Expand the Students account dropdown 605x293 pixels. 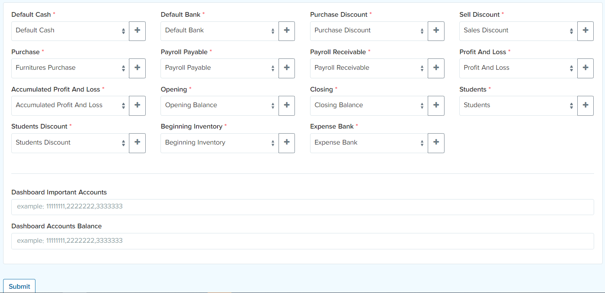point(518,106)
